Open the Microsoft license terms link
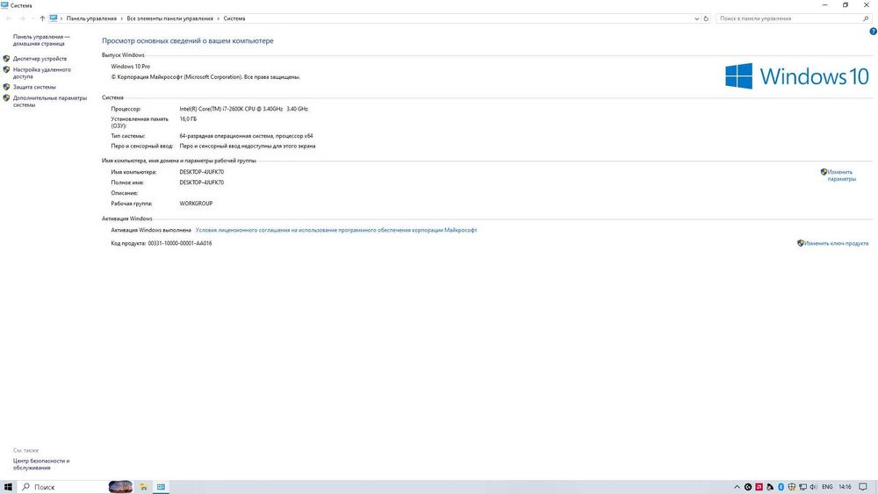The height and width of the screenshot is (494, 878). point(336,230)
